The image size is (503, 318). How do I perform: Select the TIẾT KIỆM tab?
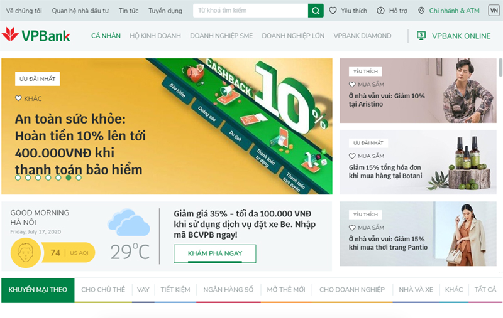pos(175,290)
